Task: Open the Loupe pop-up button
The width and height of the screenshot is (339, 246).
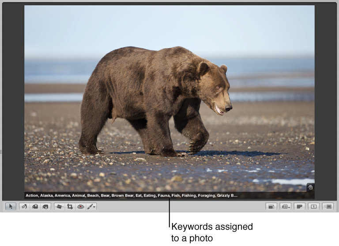Action: tap(286, 207)
